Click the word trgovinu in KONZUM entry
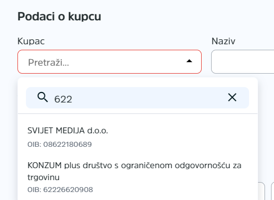 tap(43, 178)
